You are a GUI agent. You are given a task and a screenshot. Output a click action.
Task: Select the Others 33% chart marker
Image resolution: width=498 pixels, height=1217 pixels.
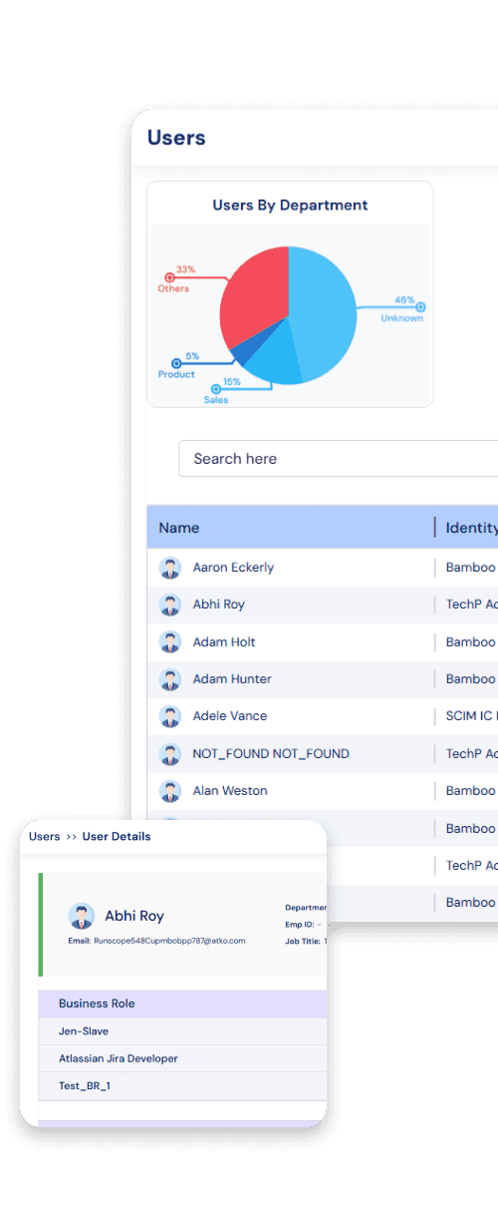click(169, 278)
